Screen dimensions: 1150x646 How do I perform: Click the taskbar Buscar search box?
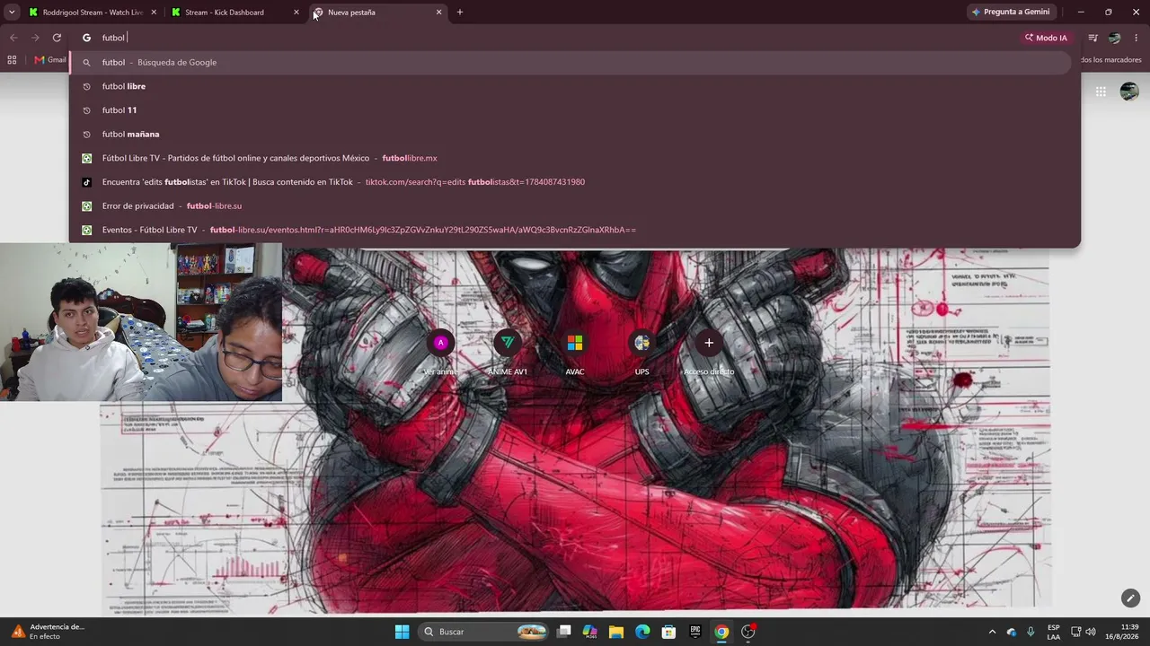[484, 632]
